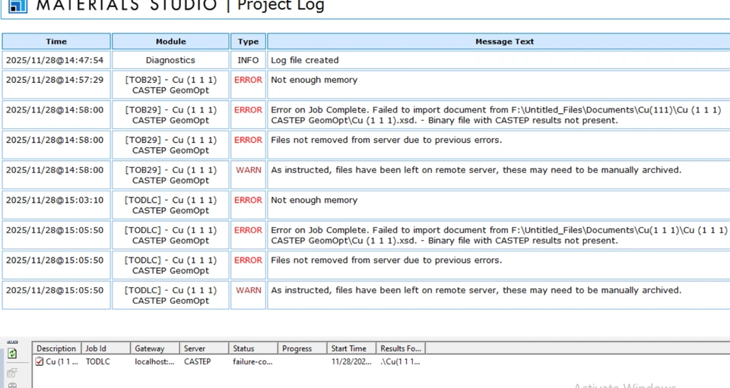
Task: Sort jobs by the Job Id column header
Action: coord(105,349)
